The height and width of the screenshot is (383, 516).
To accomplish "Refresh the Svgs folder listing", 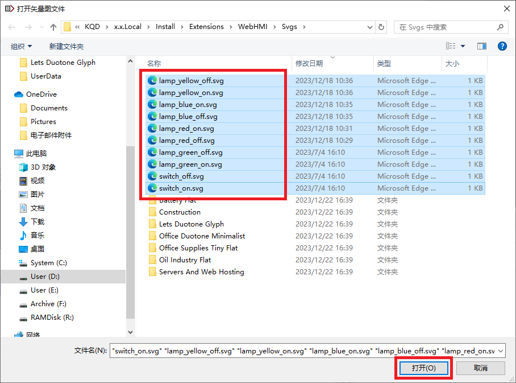I will (x=381, y=27).
